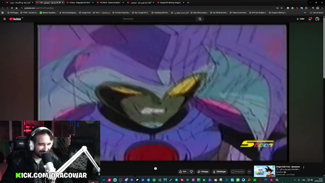Open Dragon Ball Z Kai video thumbnail
Image resolution: width=325 pixels, height=183 pixels.
click(x=264, y=171)
